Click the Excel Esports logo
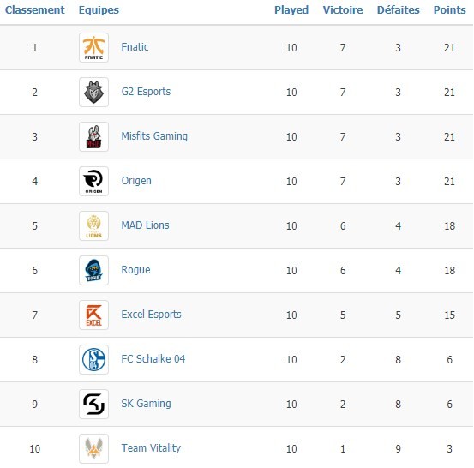Viewport: 474px width, 468px height. click(x=93, y=315)
